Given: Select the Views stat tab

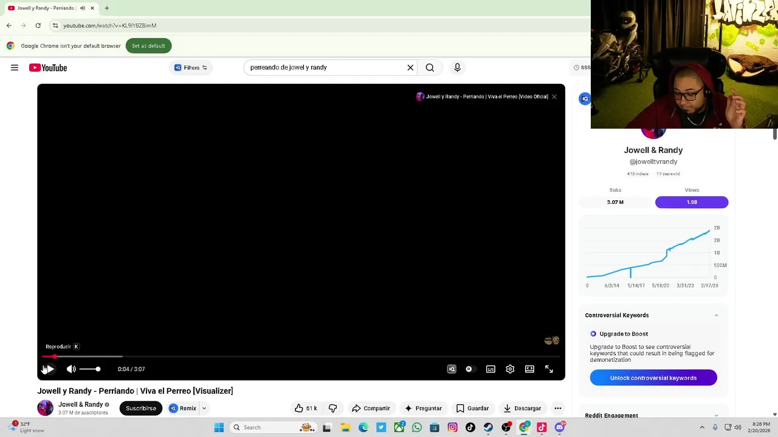Looking at the screenshot, I should (692, 202).
